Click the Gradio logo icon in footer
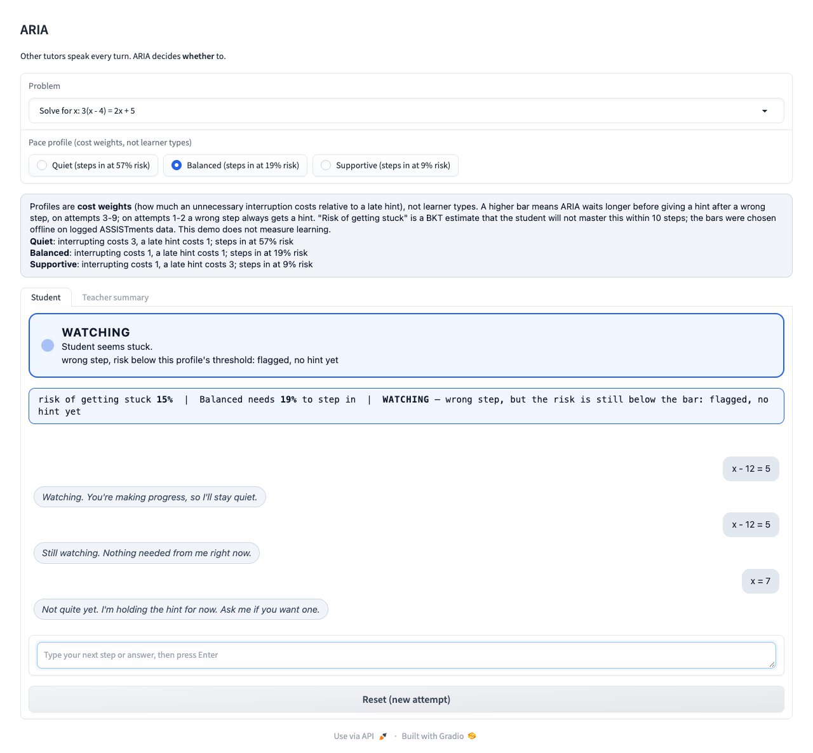813x753 pixels. (472, 736)
